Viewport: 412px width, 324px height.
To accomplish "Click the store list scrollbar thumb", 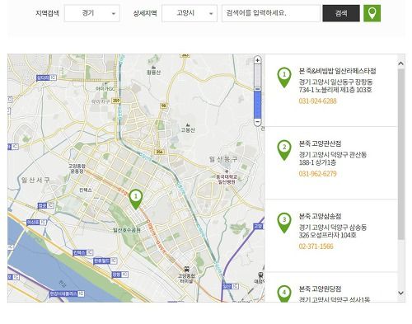I will point(401,154).
